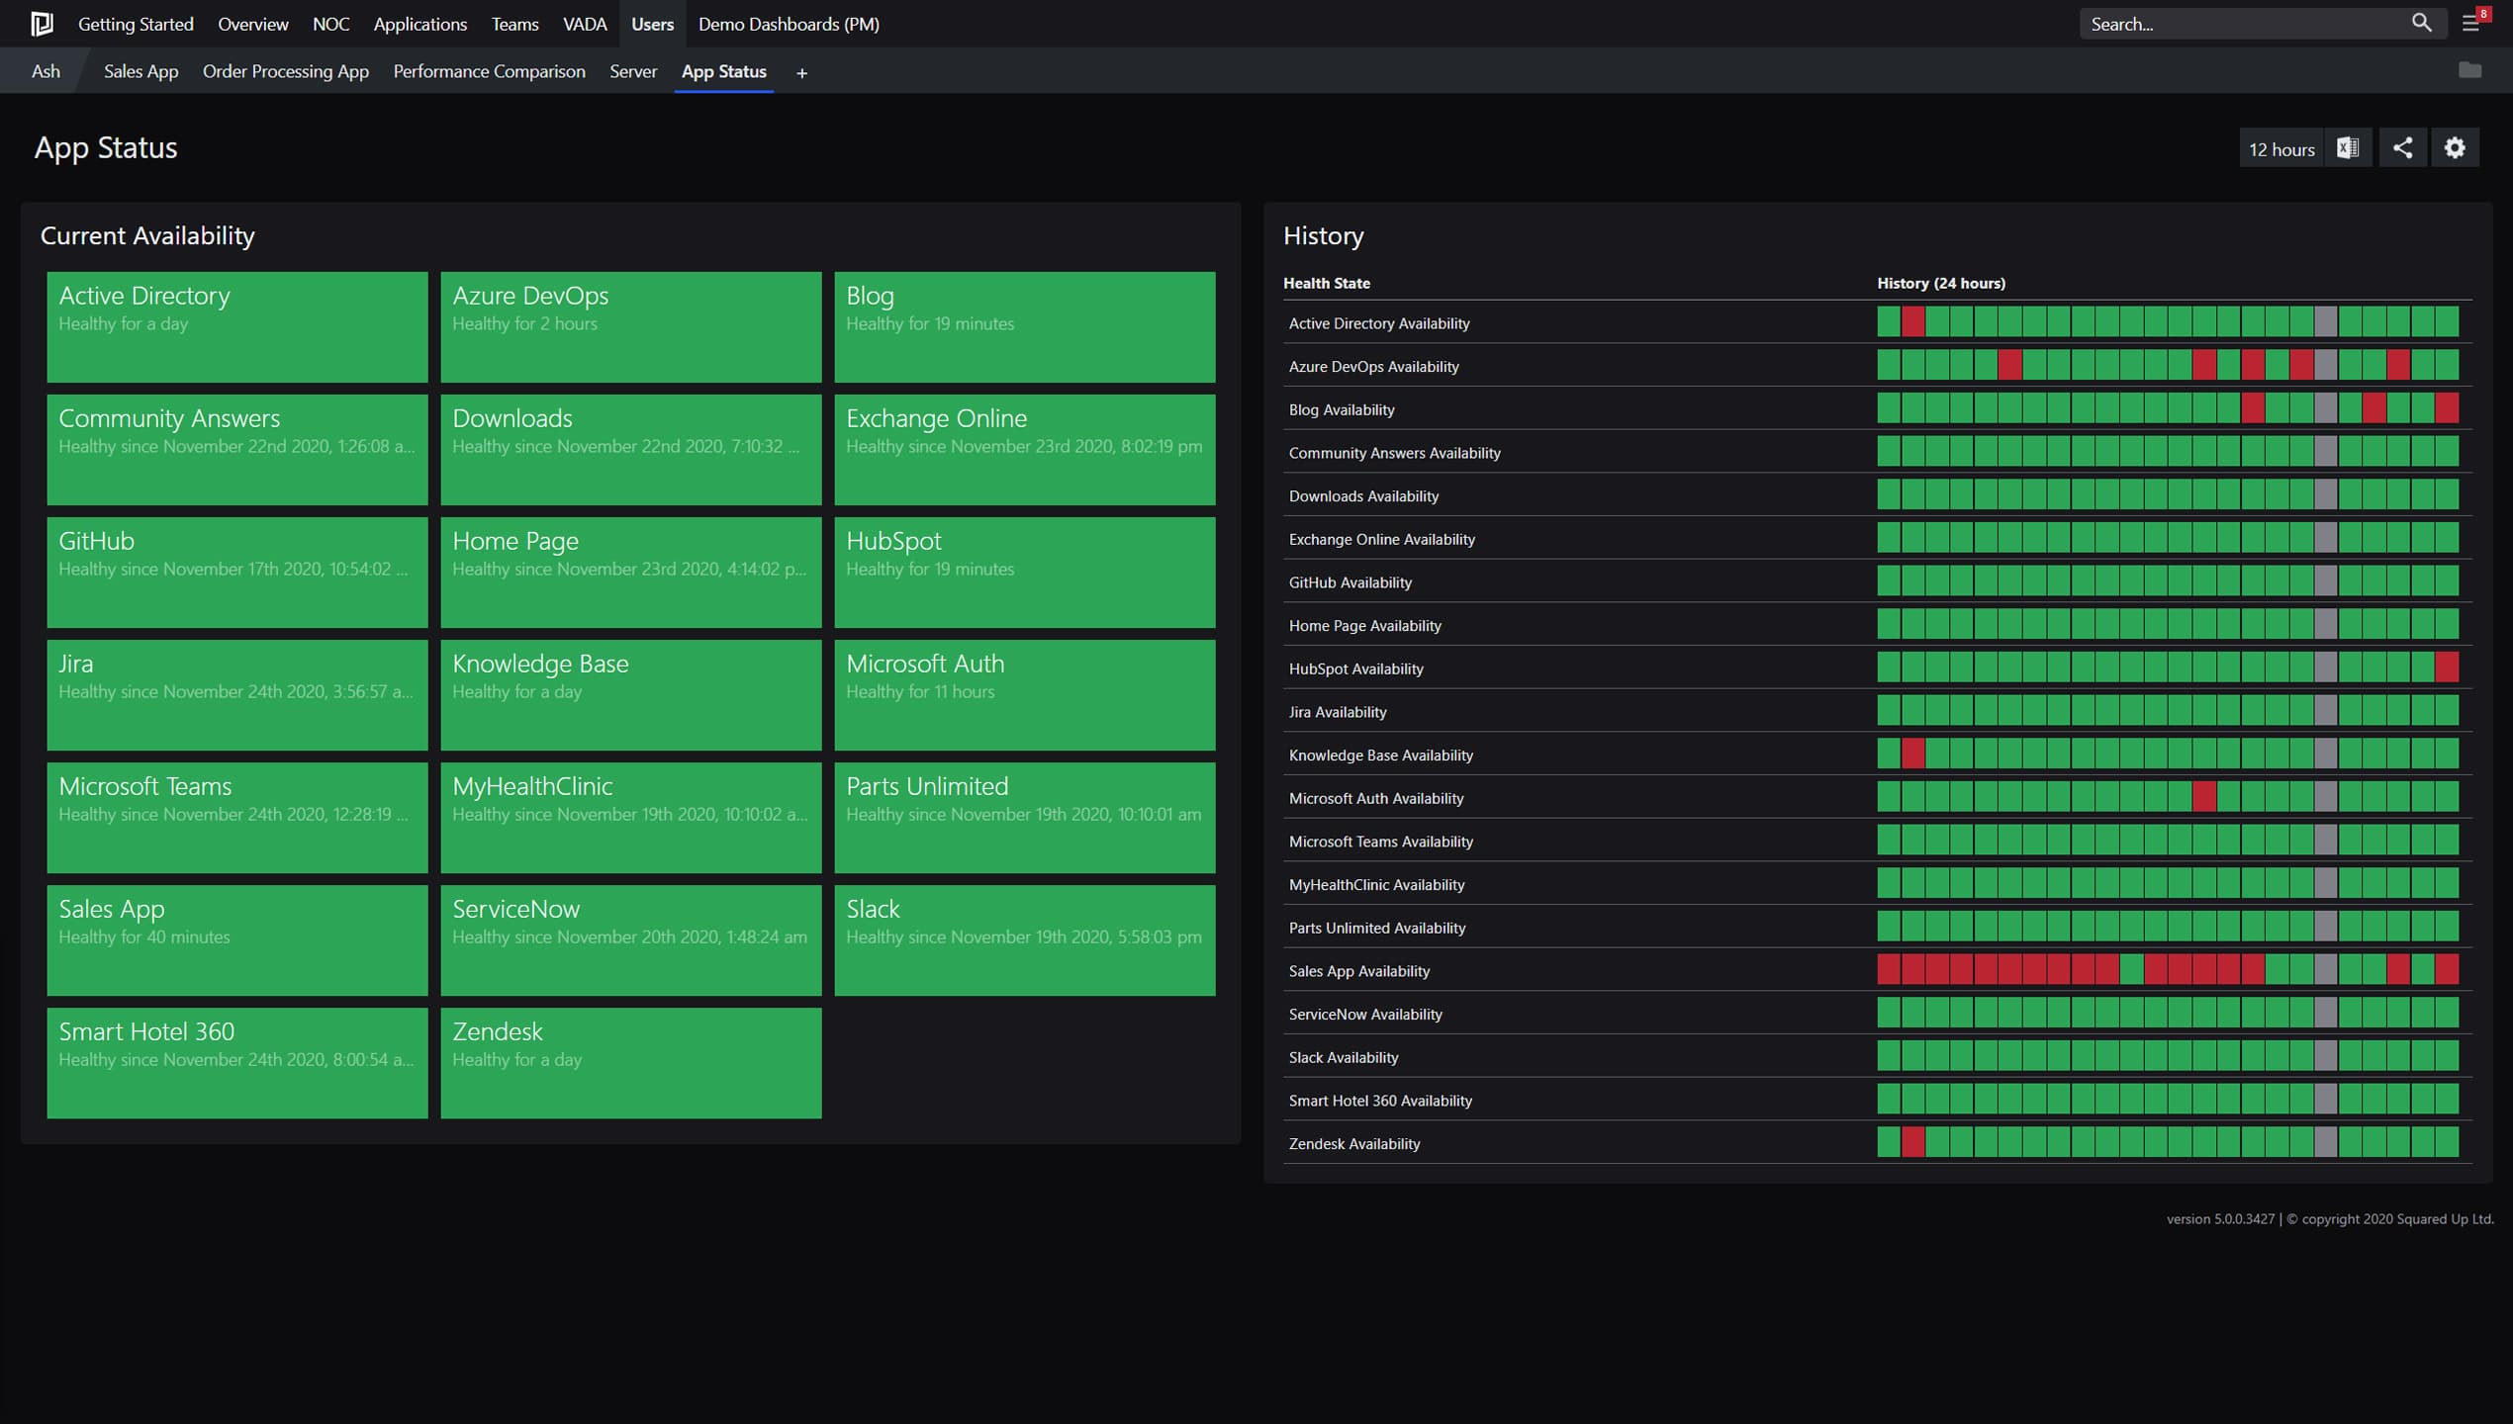2513x1424 pixels.
Task: Open the Smart Hotel 360 status tile
Action: [x=237, y=1062]
